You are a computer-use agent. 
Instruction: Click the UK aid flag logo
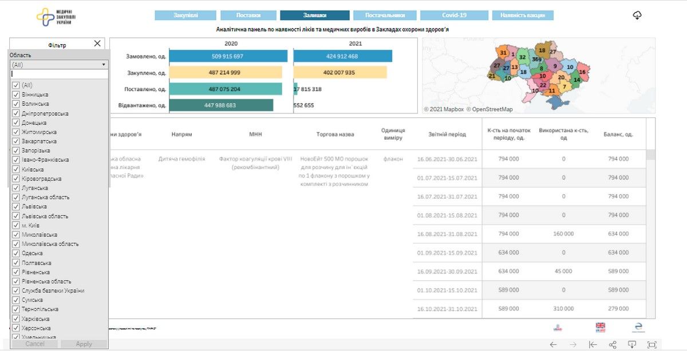(x=600, y=327)
